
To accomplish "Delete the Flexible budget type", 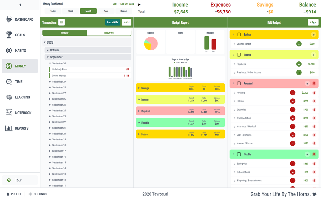I will pyautogui.click(x=314, y=154).
